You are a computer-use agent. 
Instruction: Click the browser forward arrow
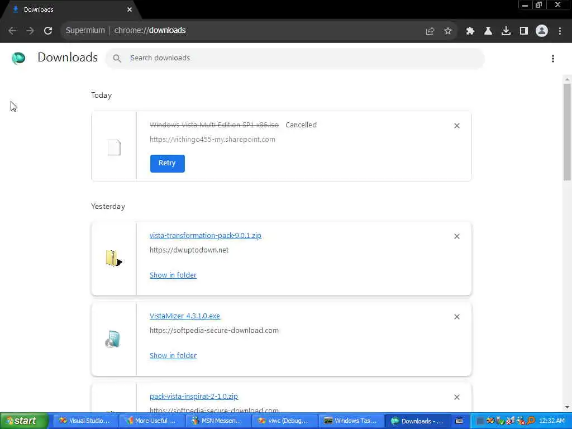30,31
